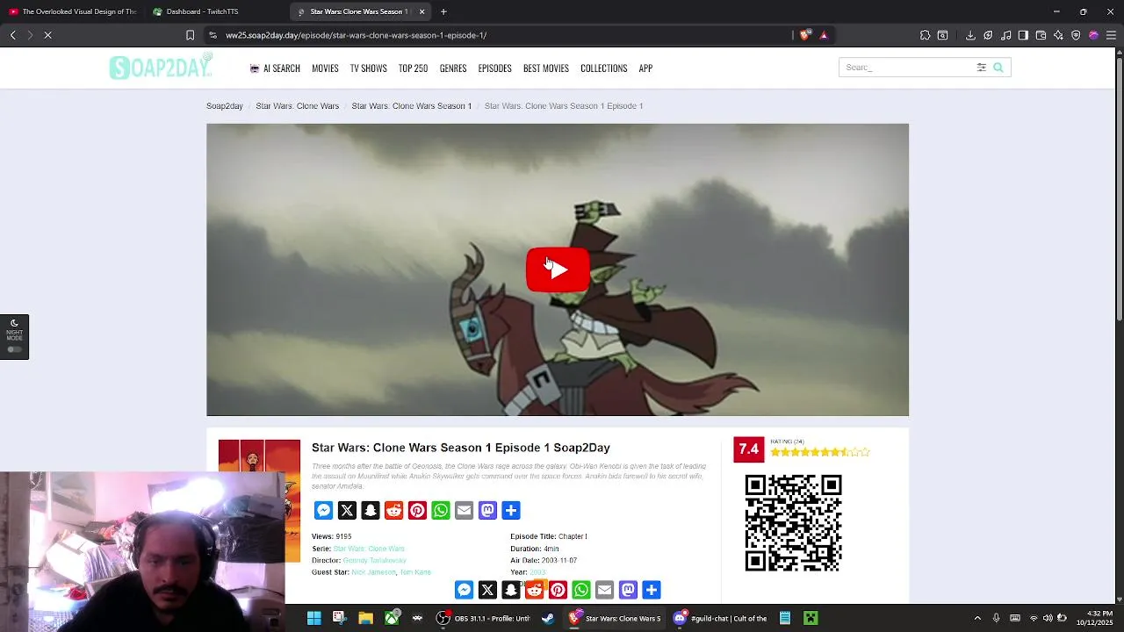The width and height of the screenshot is (1124, 632).
Task: Go to the Episodes page
Action: [494, 68]
